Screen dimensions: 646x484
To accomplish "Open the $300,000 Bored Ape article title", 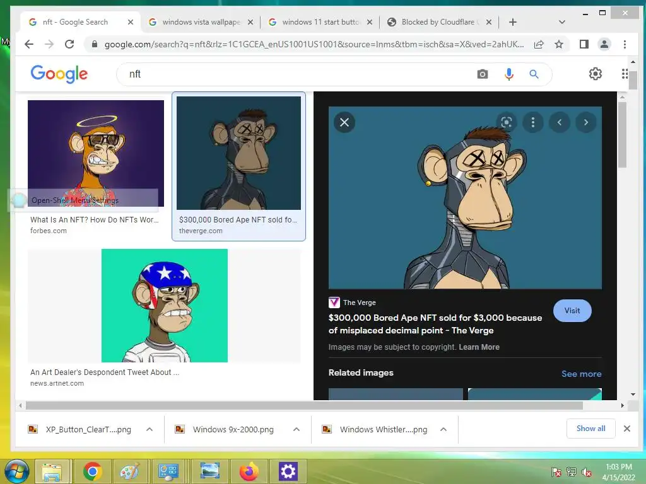I will point(435,324).
